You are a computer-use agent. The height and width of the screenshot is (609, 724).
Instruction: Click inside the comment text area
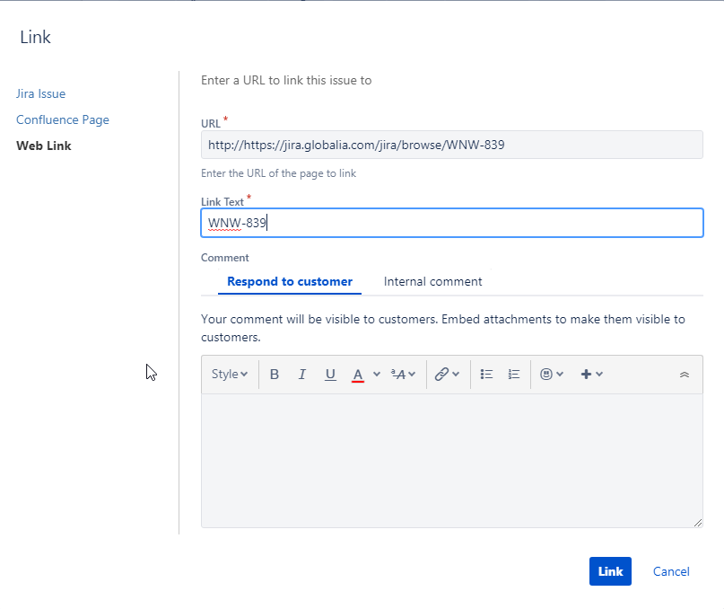(451, 460)
